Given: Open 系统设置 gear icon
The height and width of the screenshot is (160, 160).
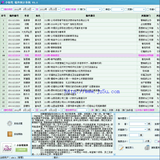Looking at the screenshot, I should [x=10, y=123].
